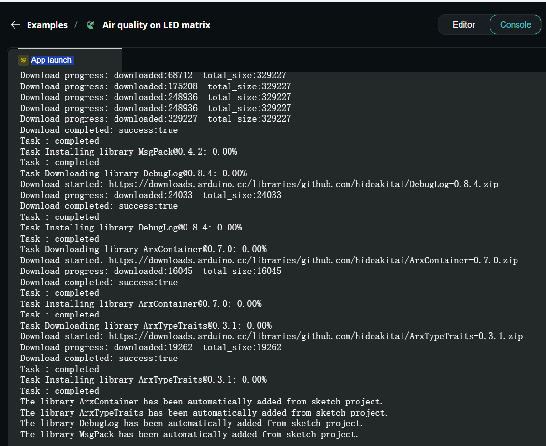Image resolution: width=546 pixels, height=446 pixels.
Task: Select 'downloaded:19262 total_size:19262' progress line
Action: click(x=151, y=347)
